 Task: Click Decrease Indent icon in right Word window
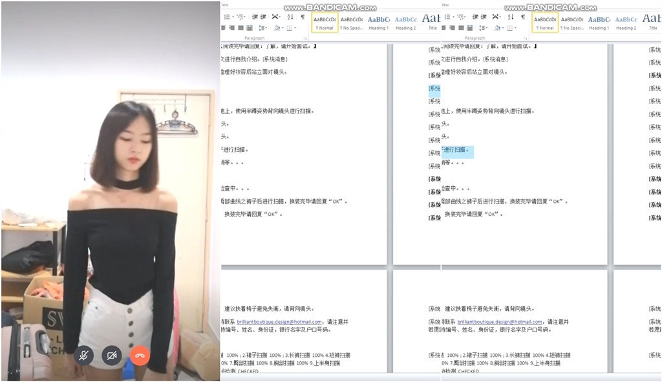point(475,17)
